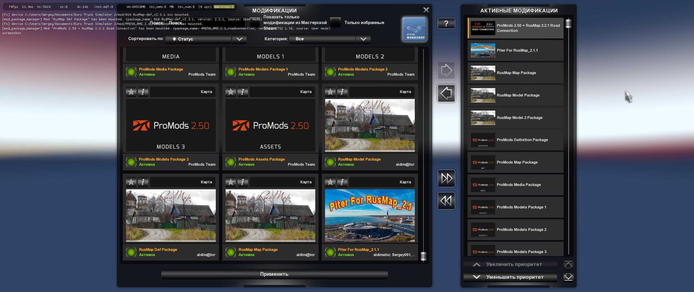Select ProMods Definition Package in active list
This screenshot has width=694, height=292.
click(515, 140)
